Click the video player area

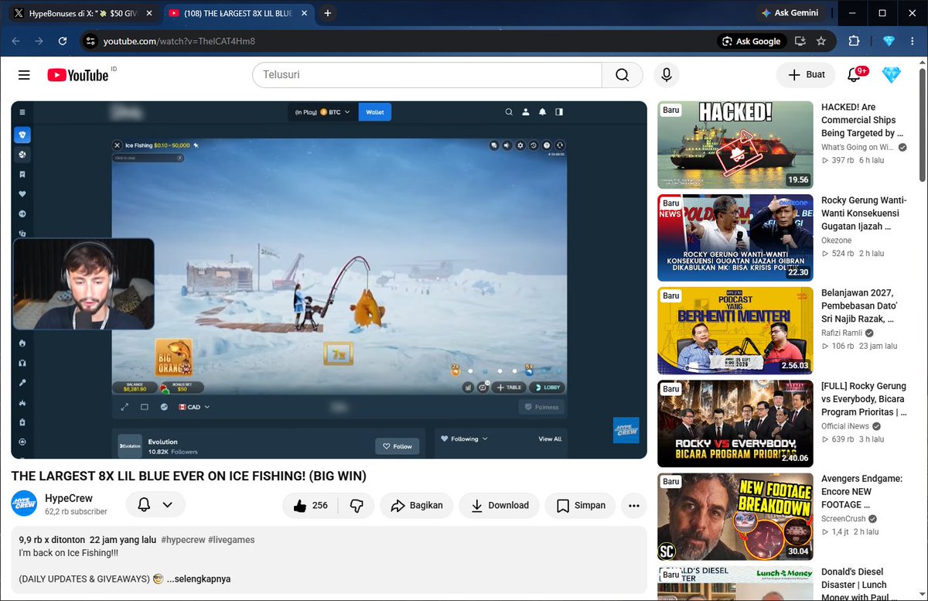coord(329,279)
